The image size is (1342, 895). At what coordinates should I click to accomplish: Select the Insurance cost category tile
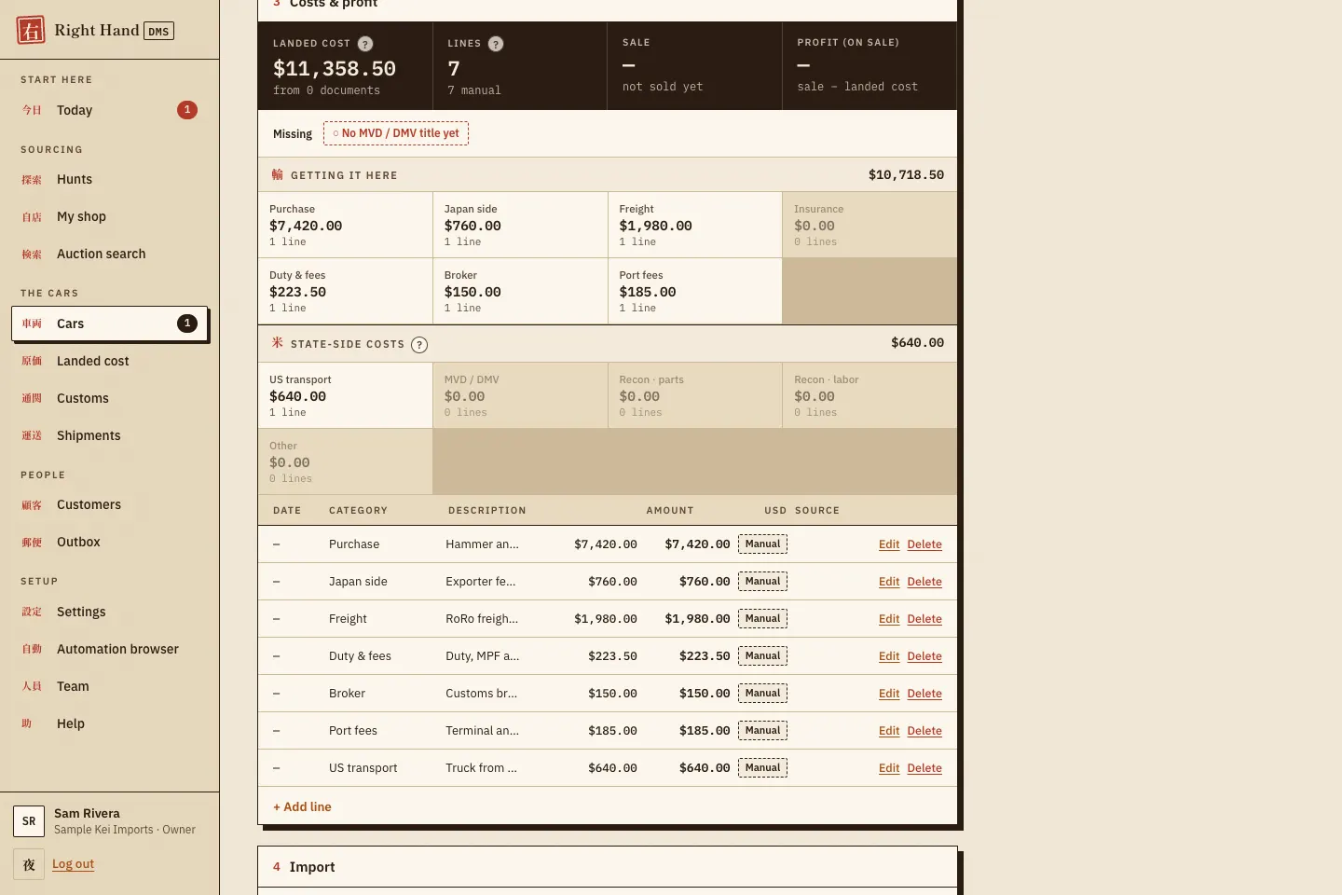pos(870,225)
